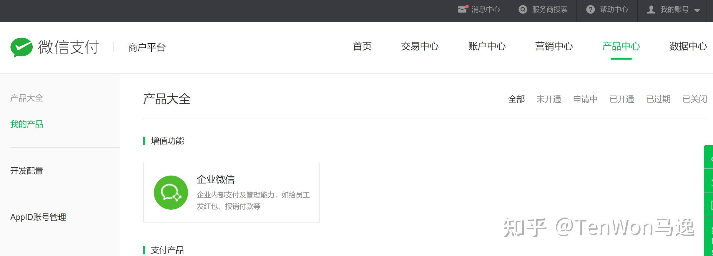The width and height of the screenshot is (713, 256).
Task: Click the my account user icon
Action: [x=651, y=10]
